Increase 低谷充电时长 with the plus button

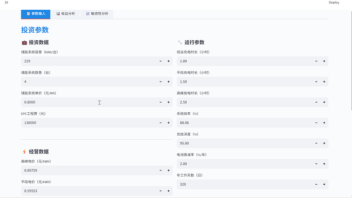[324, 61]
